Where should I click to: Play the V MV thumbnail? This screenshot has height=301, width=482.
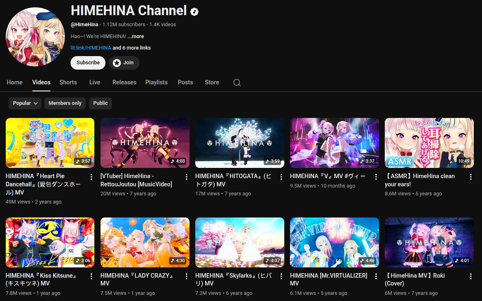pyautogui.click(x=334, y=143)
